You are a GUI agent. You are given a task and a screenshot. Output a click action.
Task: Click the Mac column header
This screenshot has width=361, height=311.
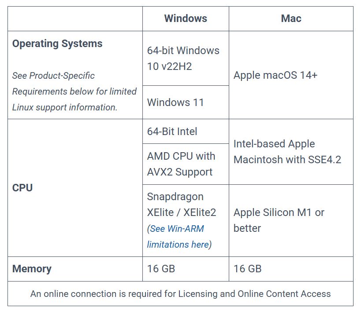pyautogui.click(x=291, y=18)
